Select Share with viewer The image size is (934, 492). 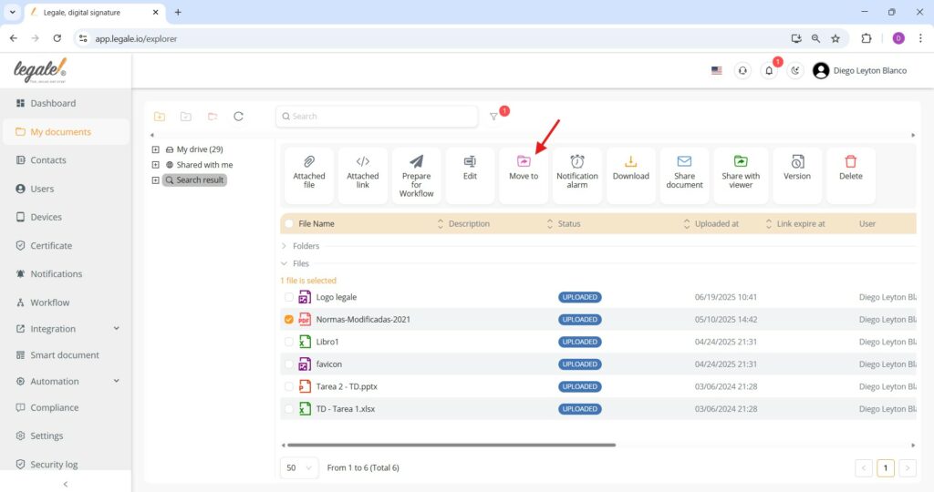pyautogui.click(x=741, y=174)
